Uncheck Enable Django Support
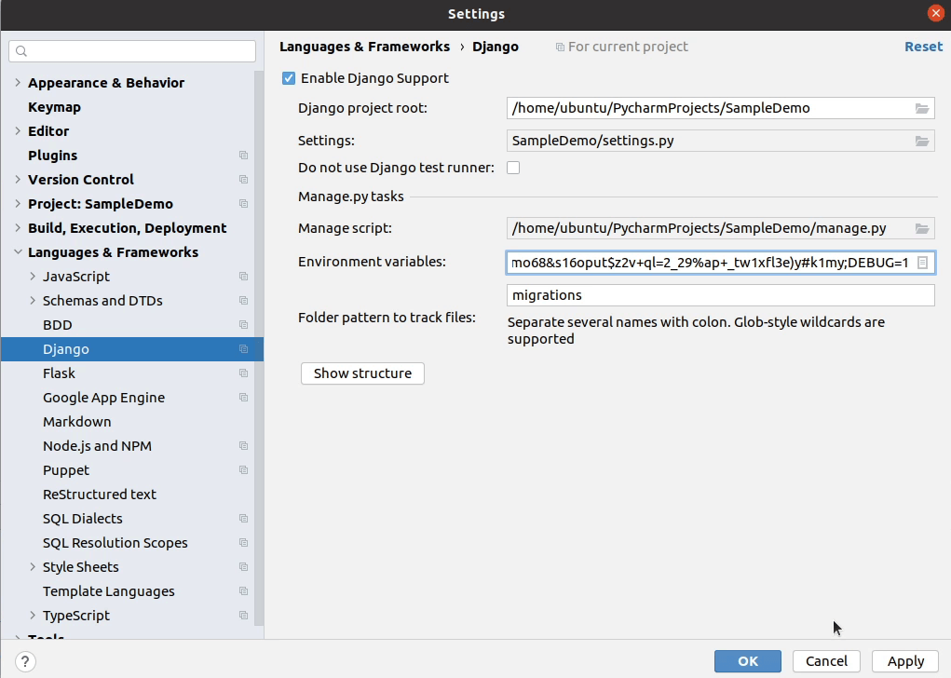Image resolution: width=951 pixels, height=678 pixels. click(x=289, y=78)
